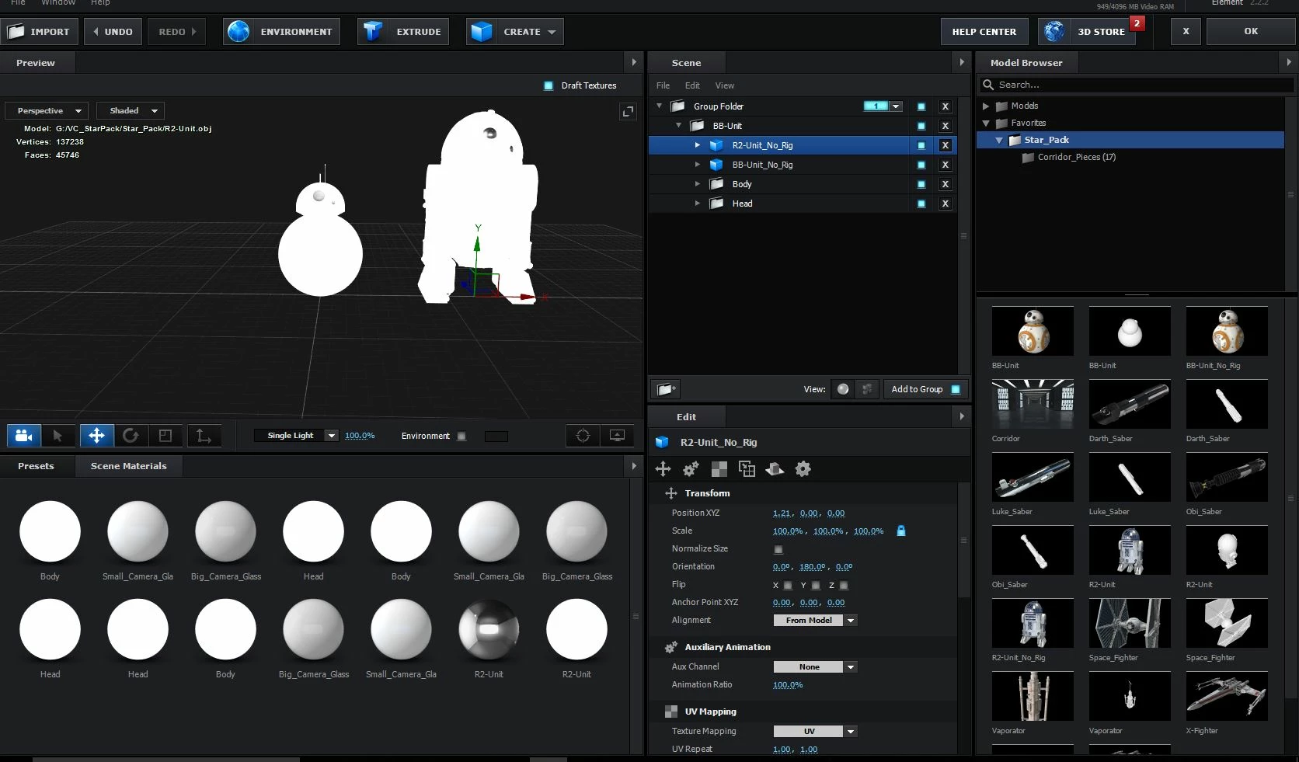1299x762 pixels.
Task: Click the light intensity 100.0% value
Action: pos(360,436)
